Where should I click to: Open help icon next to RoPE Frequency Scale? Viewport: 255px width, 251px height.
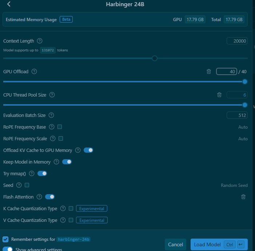click(53, 138)
